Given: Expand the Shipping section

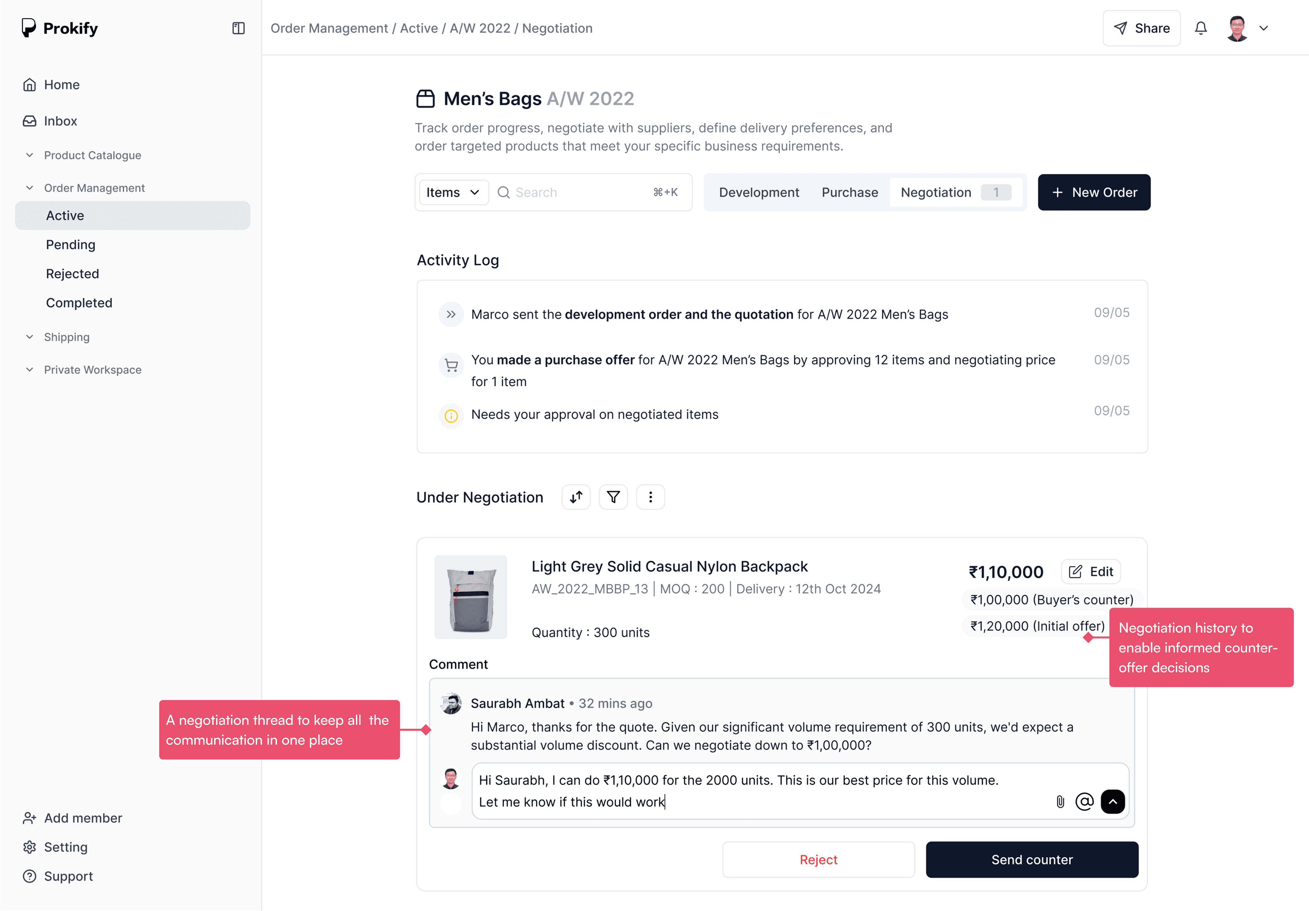Looking at the screenshot, I should click(30, 337).
